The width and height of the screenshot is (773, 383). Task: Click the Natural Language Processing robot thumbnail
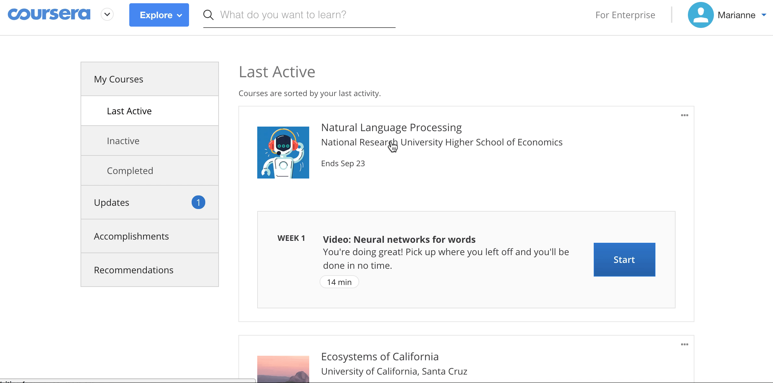(x=283, y=153)
